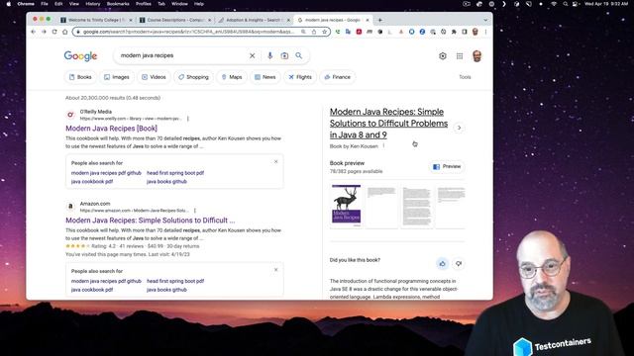Filter results by Maps
This screenshot has width=634, height=356.
231,77
